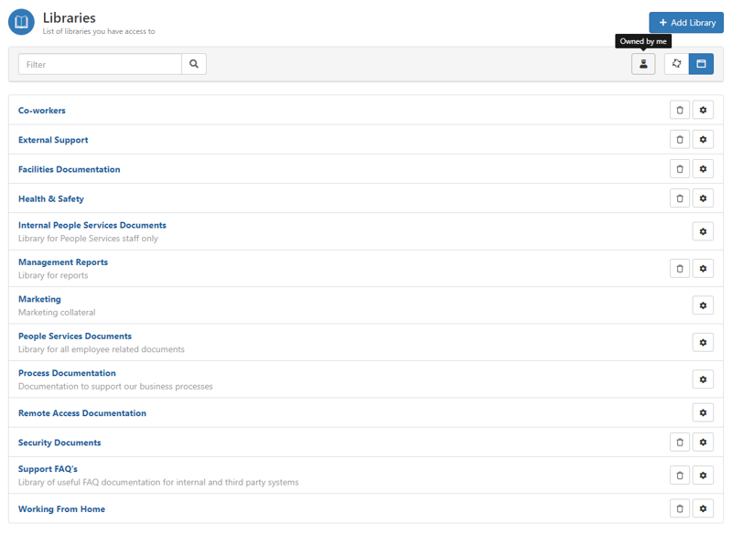This screenshot has width=732, height=534.
Task: Open settings for Support FAQ's
Action: [x=703, y=475]
